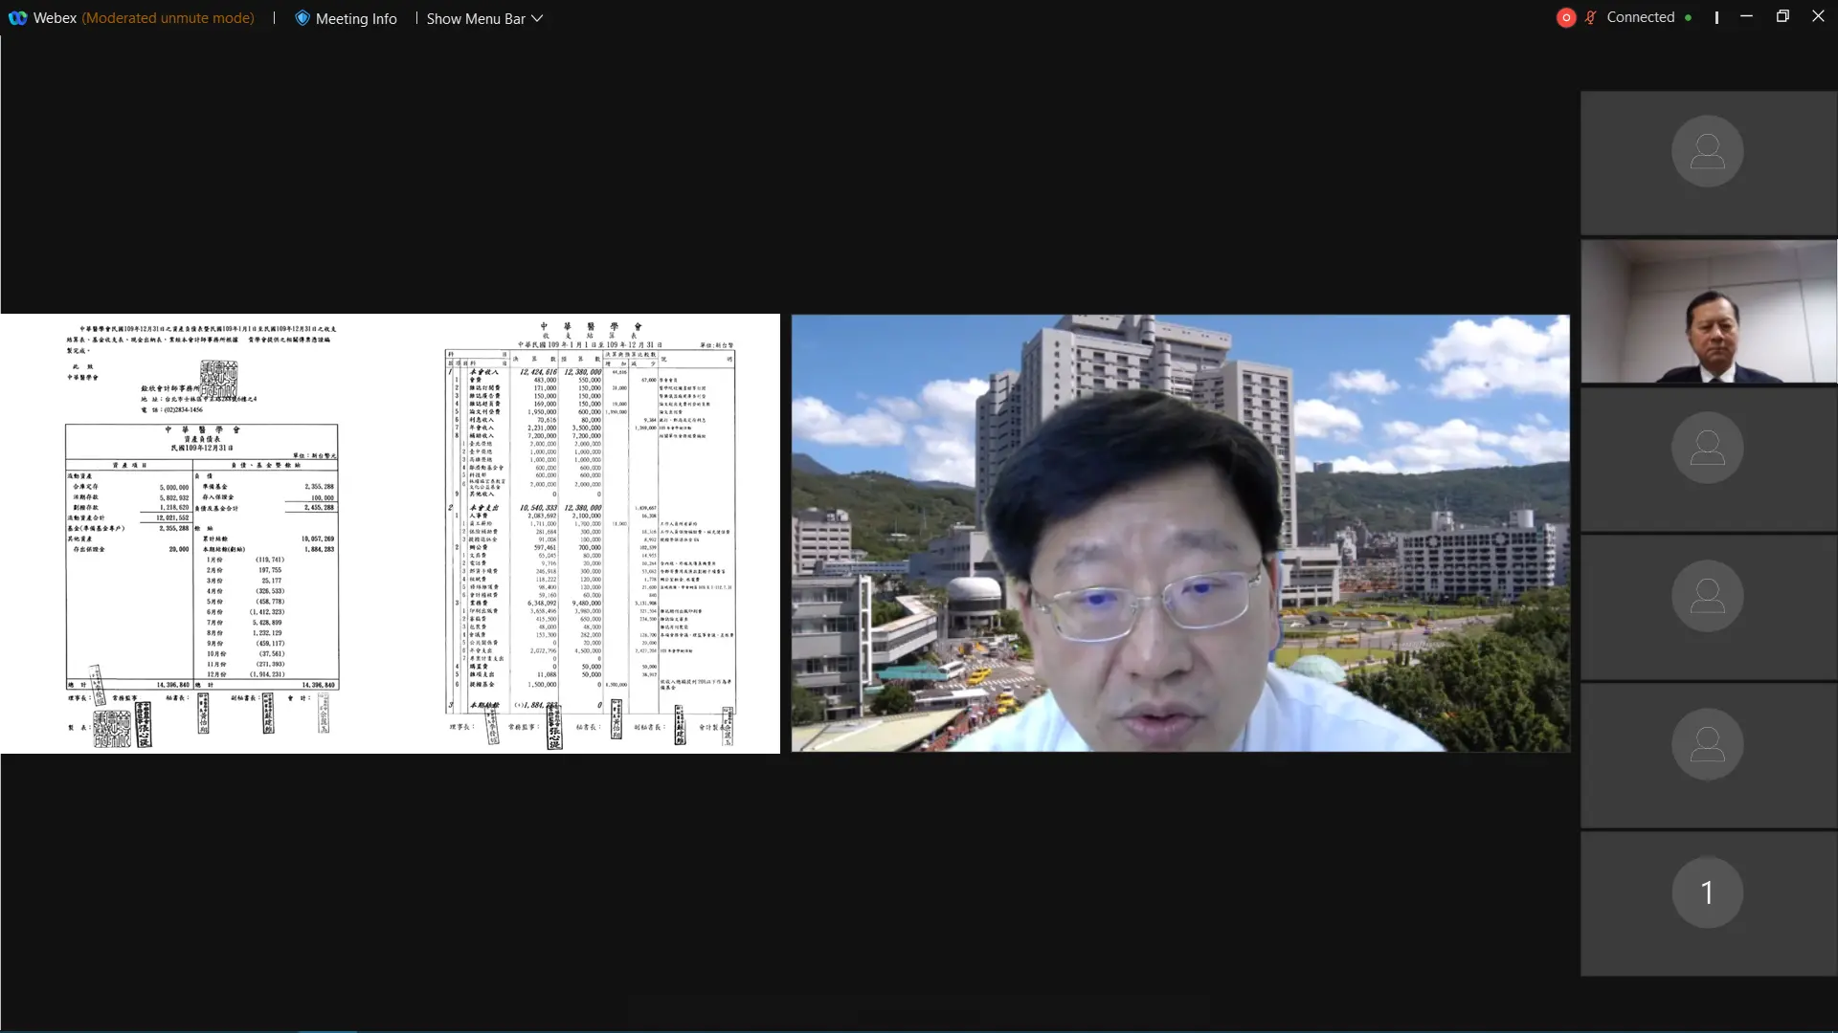Open the tile showing 1 hidden participant
This screenshot has width=1838, height=1033.
1708,891
